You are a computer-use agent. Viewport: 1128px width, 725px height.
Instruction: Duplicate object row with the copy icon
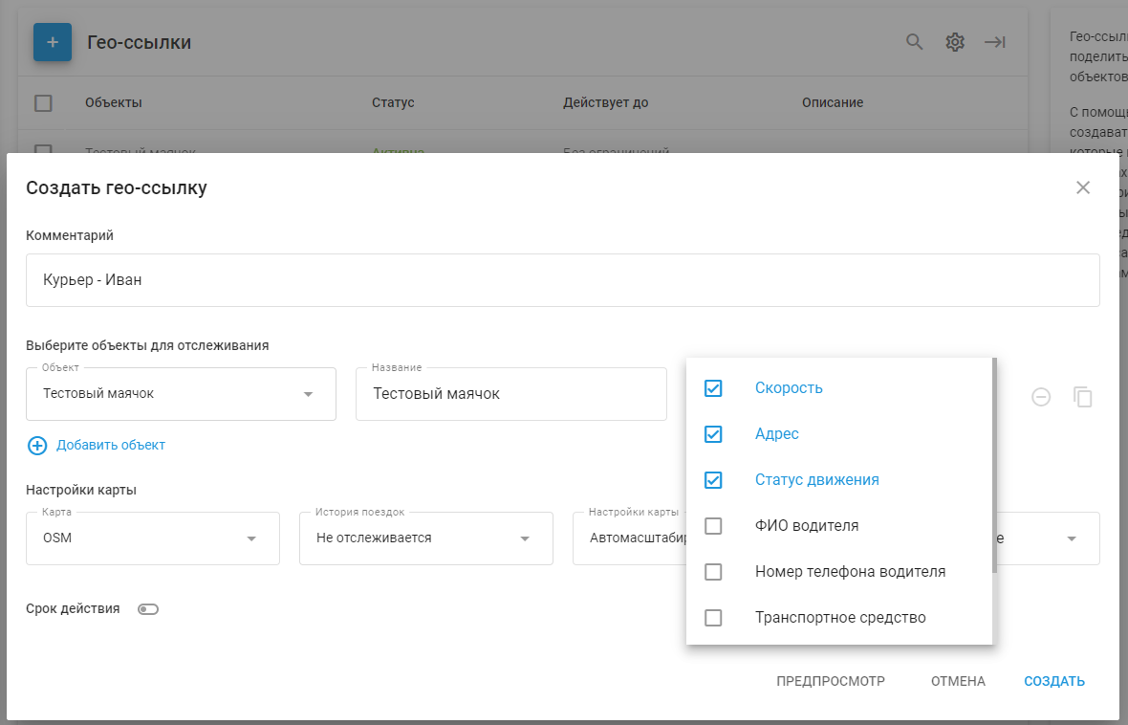pyautogui.click(x=1083, y=397)
